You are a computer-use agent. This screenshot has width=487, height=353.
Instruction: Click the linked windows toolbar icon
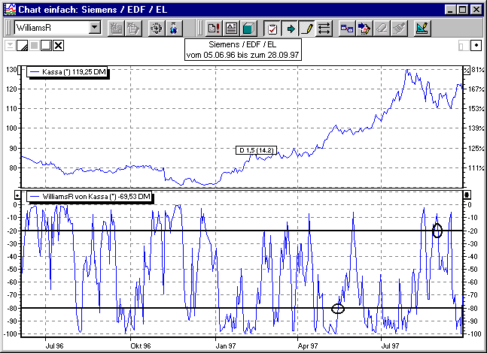347,29
